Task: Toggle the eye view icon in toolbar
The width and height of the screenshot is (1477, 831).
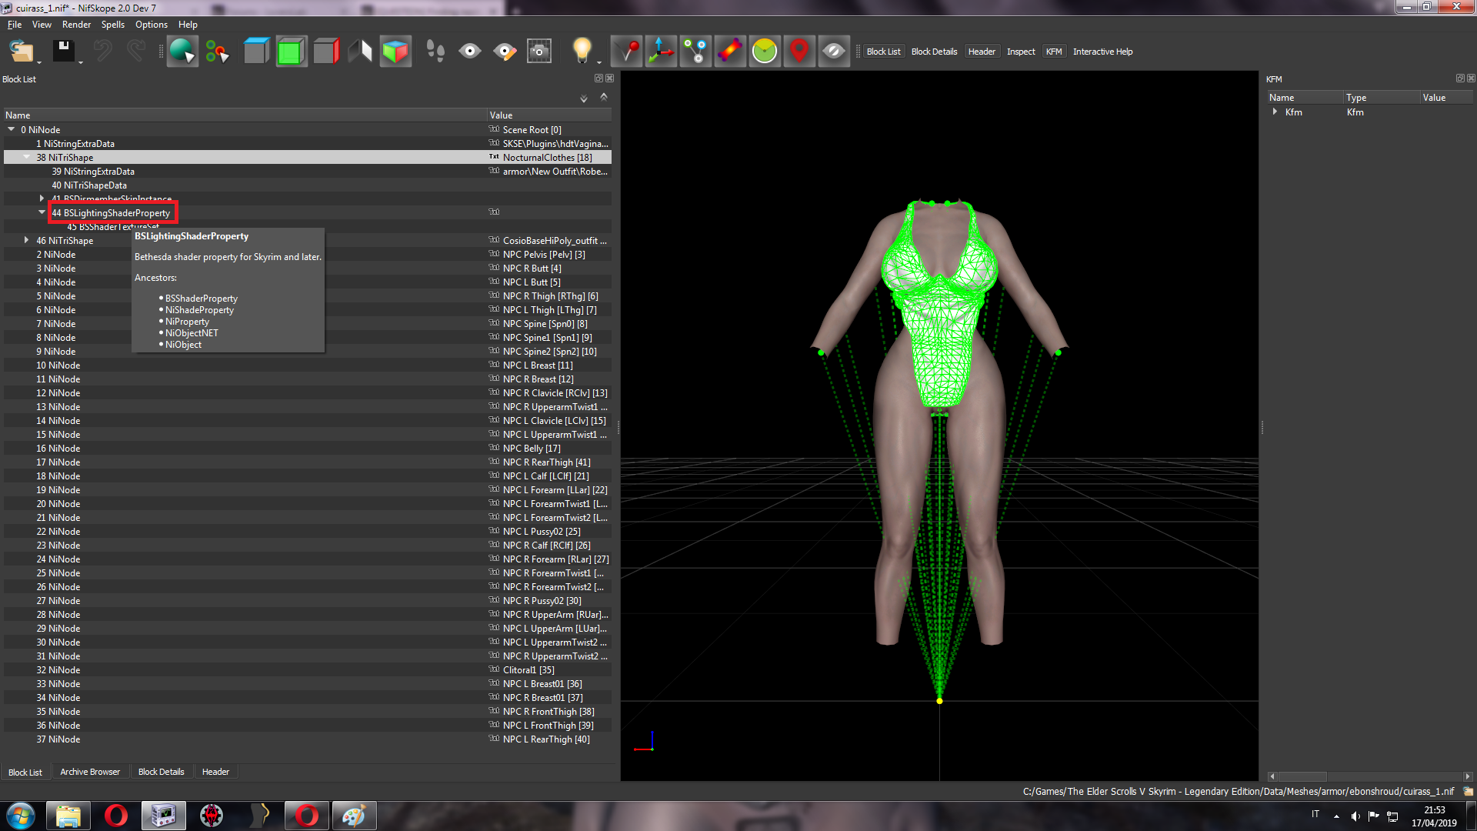Action: (470, 52)
